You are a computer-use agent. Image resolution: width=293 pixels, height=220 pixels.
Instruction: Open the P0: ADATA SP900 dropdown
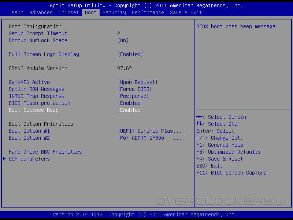pyautogui.click(x=151, y=138)
